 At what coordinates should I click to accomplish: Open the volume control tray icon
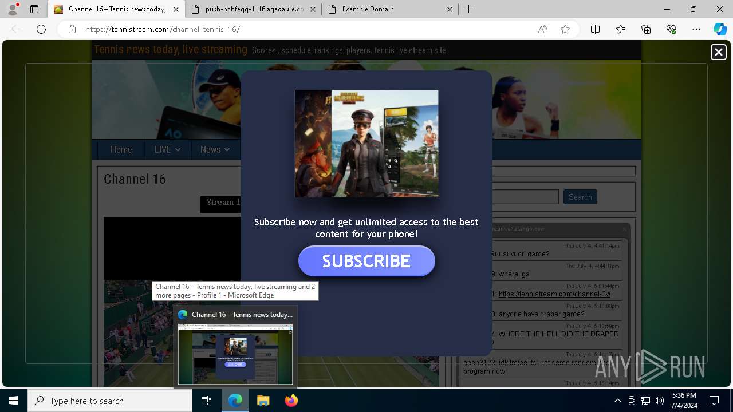(x=659, y=401)
